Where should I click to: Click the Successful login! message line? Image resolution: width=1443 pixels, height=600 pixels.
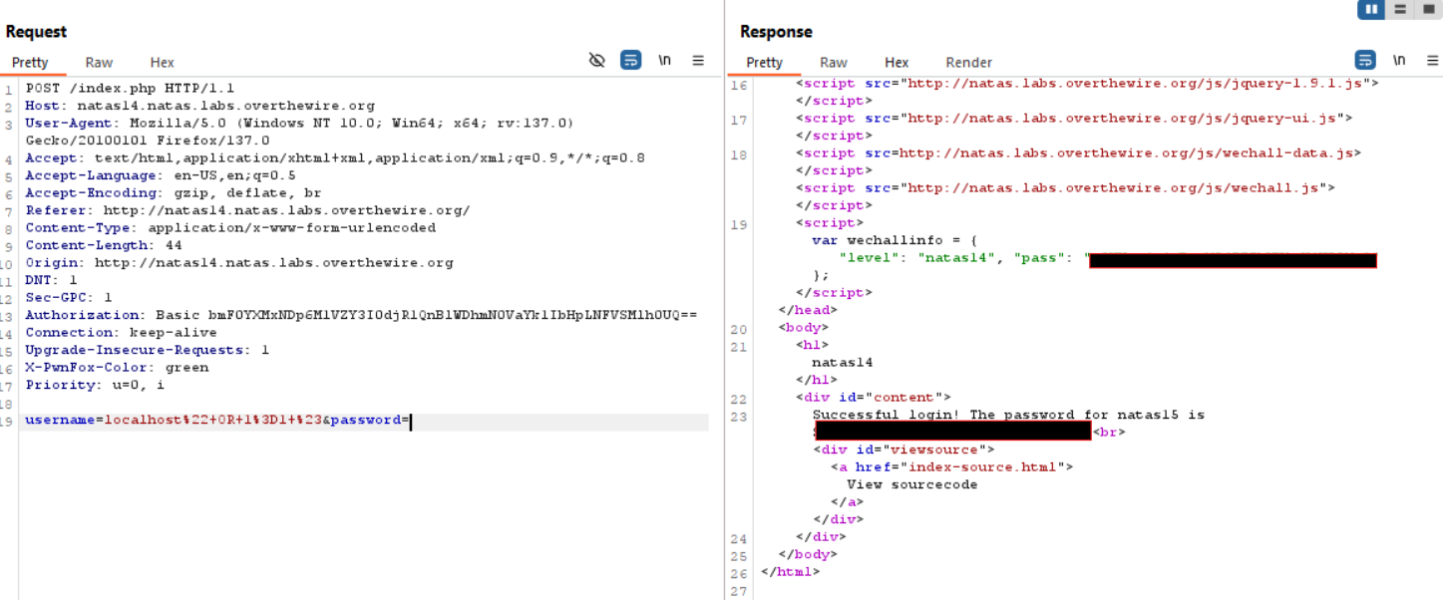pyautogui.click(x=1008, y=415)
